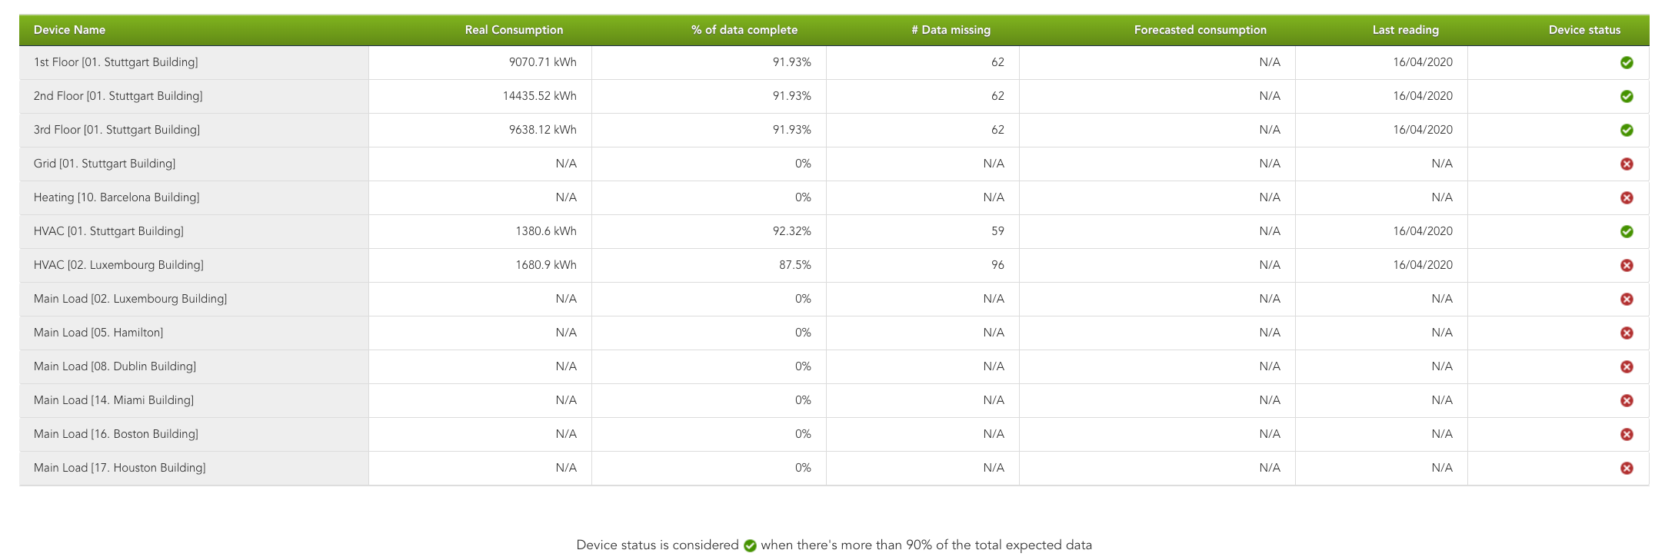Click red status icon for Main Load Hamilton
Image resolution: width=1655 pixels, height=560 pixels.
1627,333
